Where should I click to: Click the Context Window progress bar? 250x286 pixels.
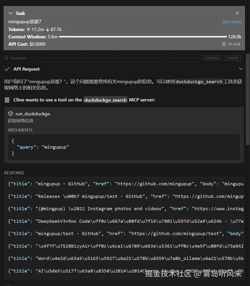coord(143,37)
